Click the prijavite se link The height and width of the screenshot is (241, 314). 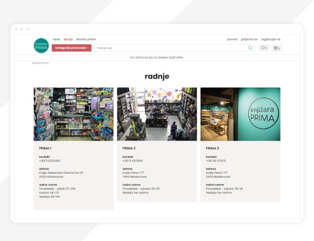point(249,39)
